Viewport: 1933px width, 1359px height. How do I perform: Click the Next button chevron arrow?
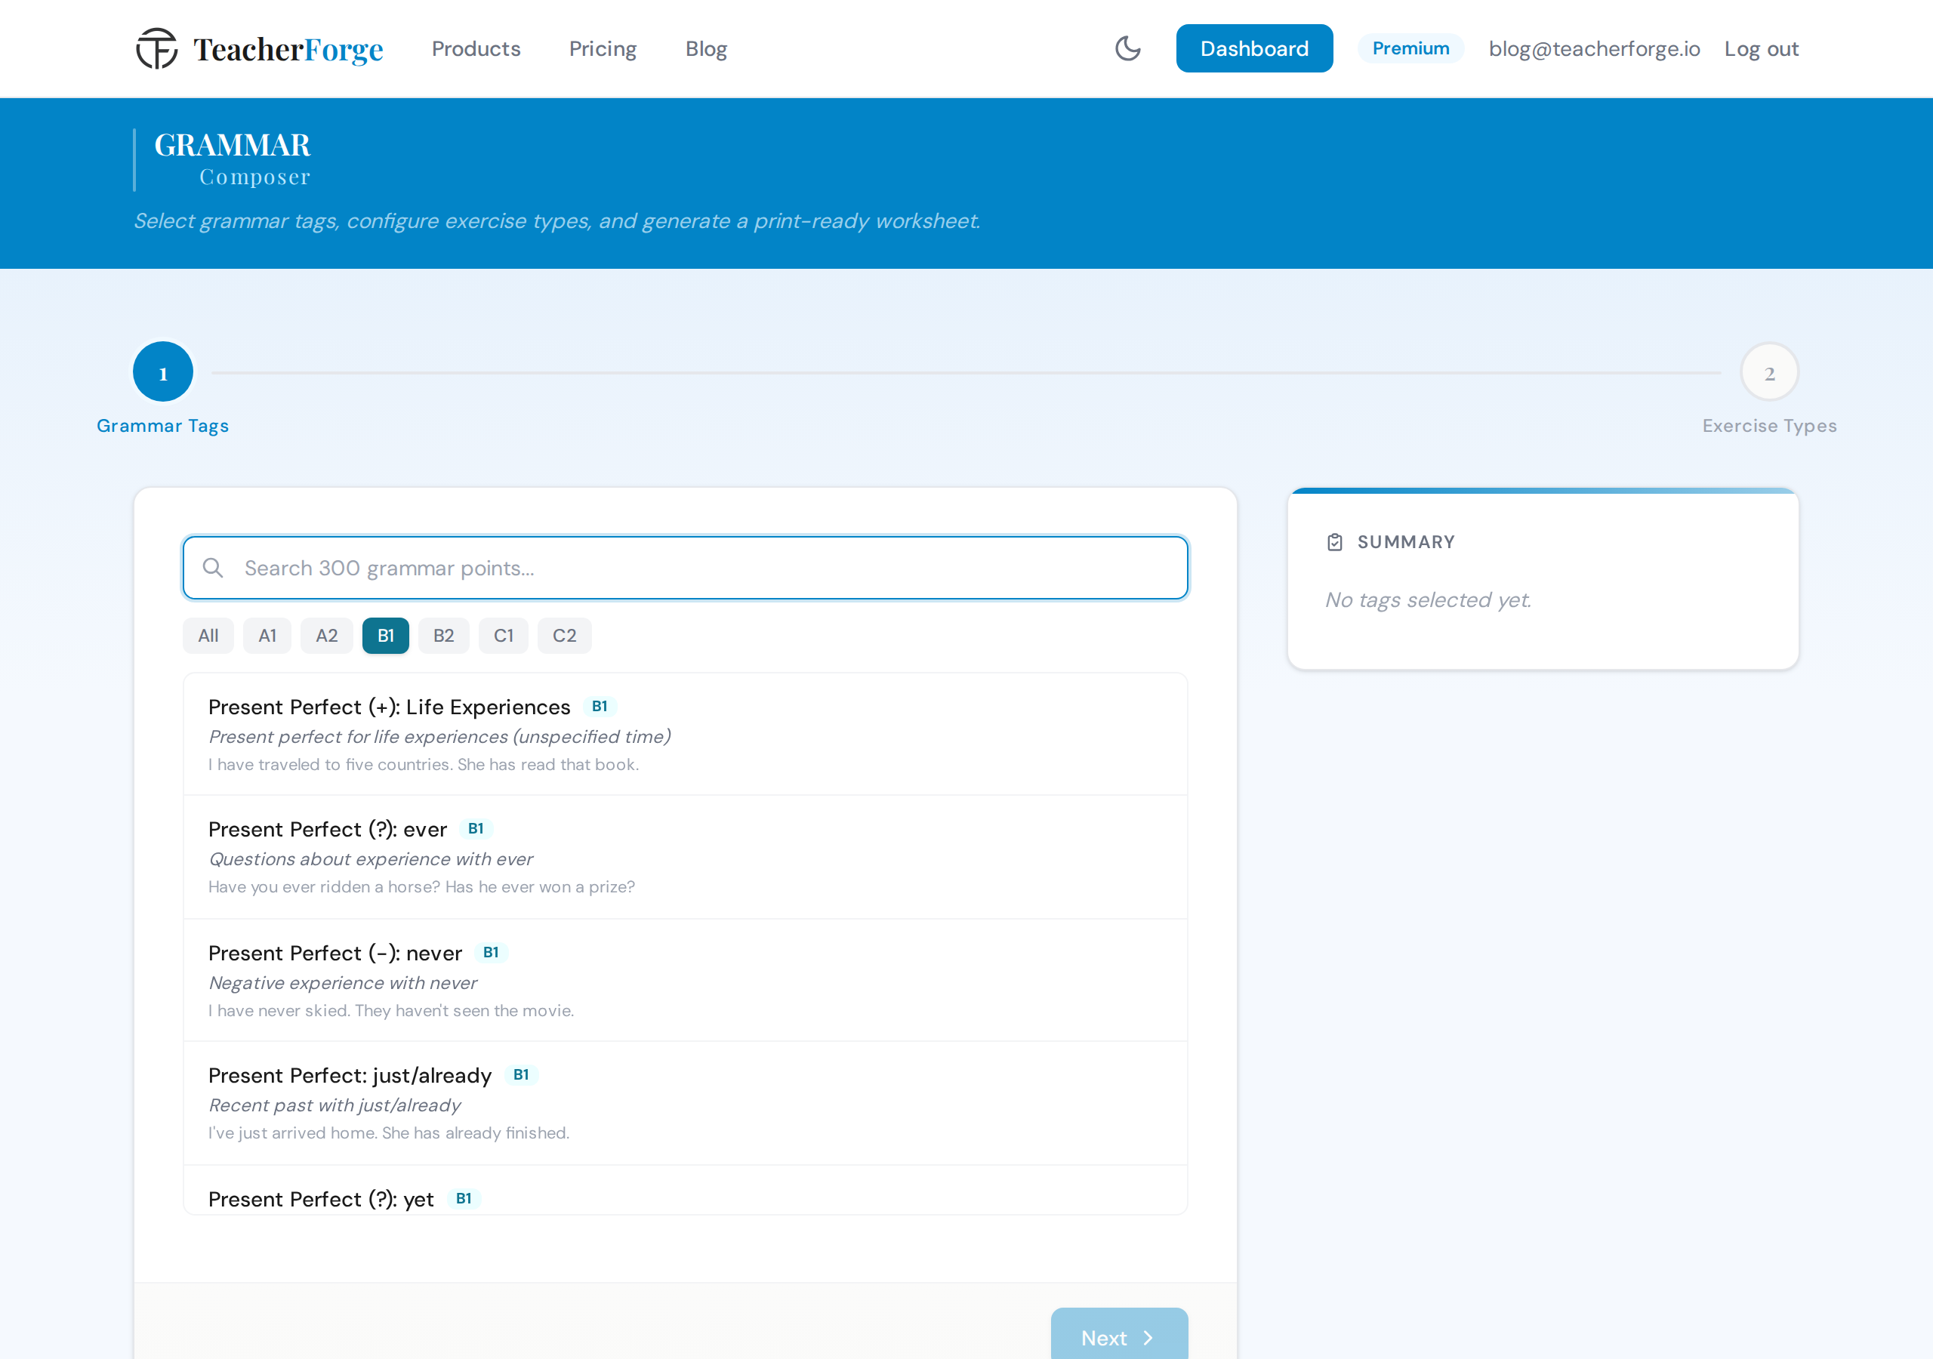pyautogui.click(x=1148, y=1338)
